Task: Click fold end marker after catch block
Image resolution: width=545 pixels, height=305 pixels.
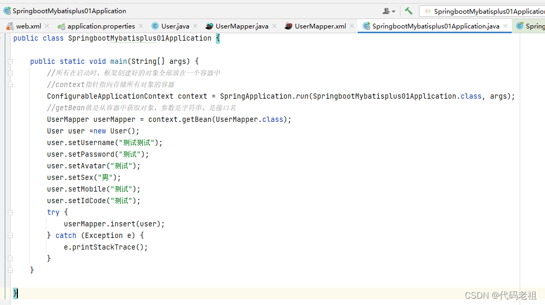Action: coord(11,259)
